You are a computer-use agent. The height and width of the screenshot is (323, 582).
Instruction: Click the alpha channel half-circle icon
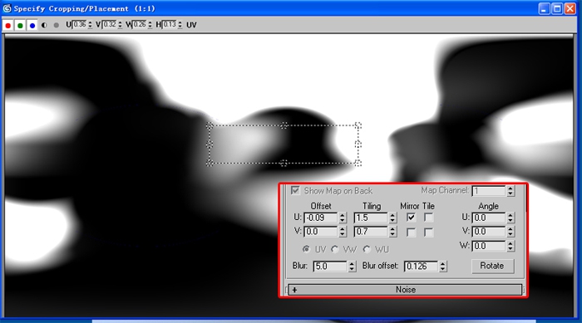44,25
